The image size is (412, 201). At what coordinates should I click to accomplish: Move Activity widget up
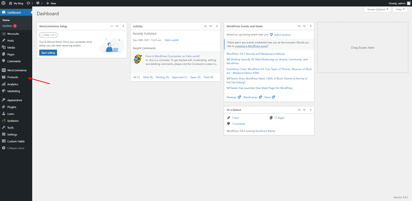click(x=205, y=26)
